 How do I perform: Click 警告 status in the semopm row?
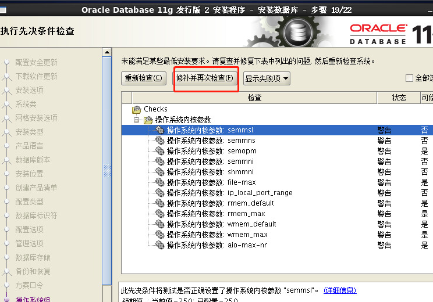pos(384,151)
